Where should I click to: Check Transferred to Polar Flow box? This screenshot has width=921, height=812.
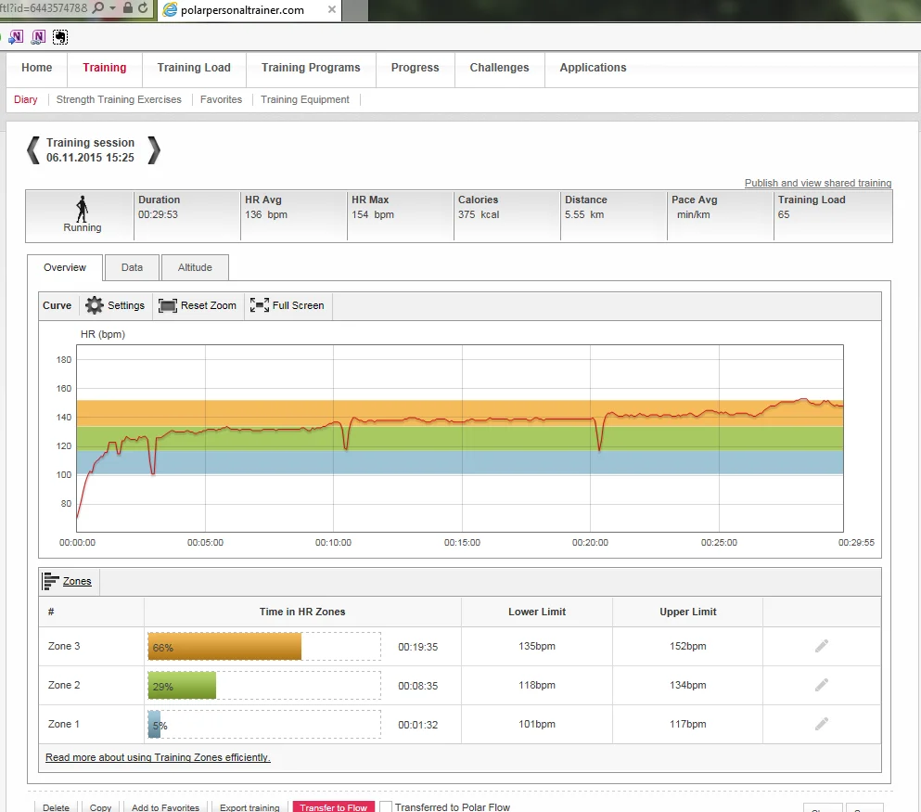pyautogui.click(x=386, y=807)
